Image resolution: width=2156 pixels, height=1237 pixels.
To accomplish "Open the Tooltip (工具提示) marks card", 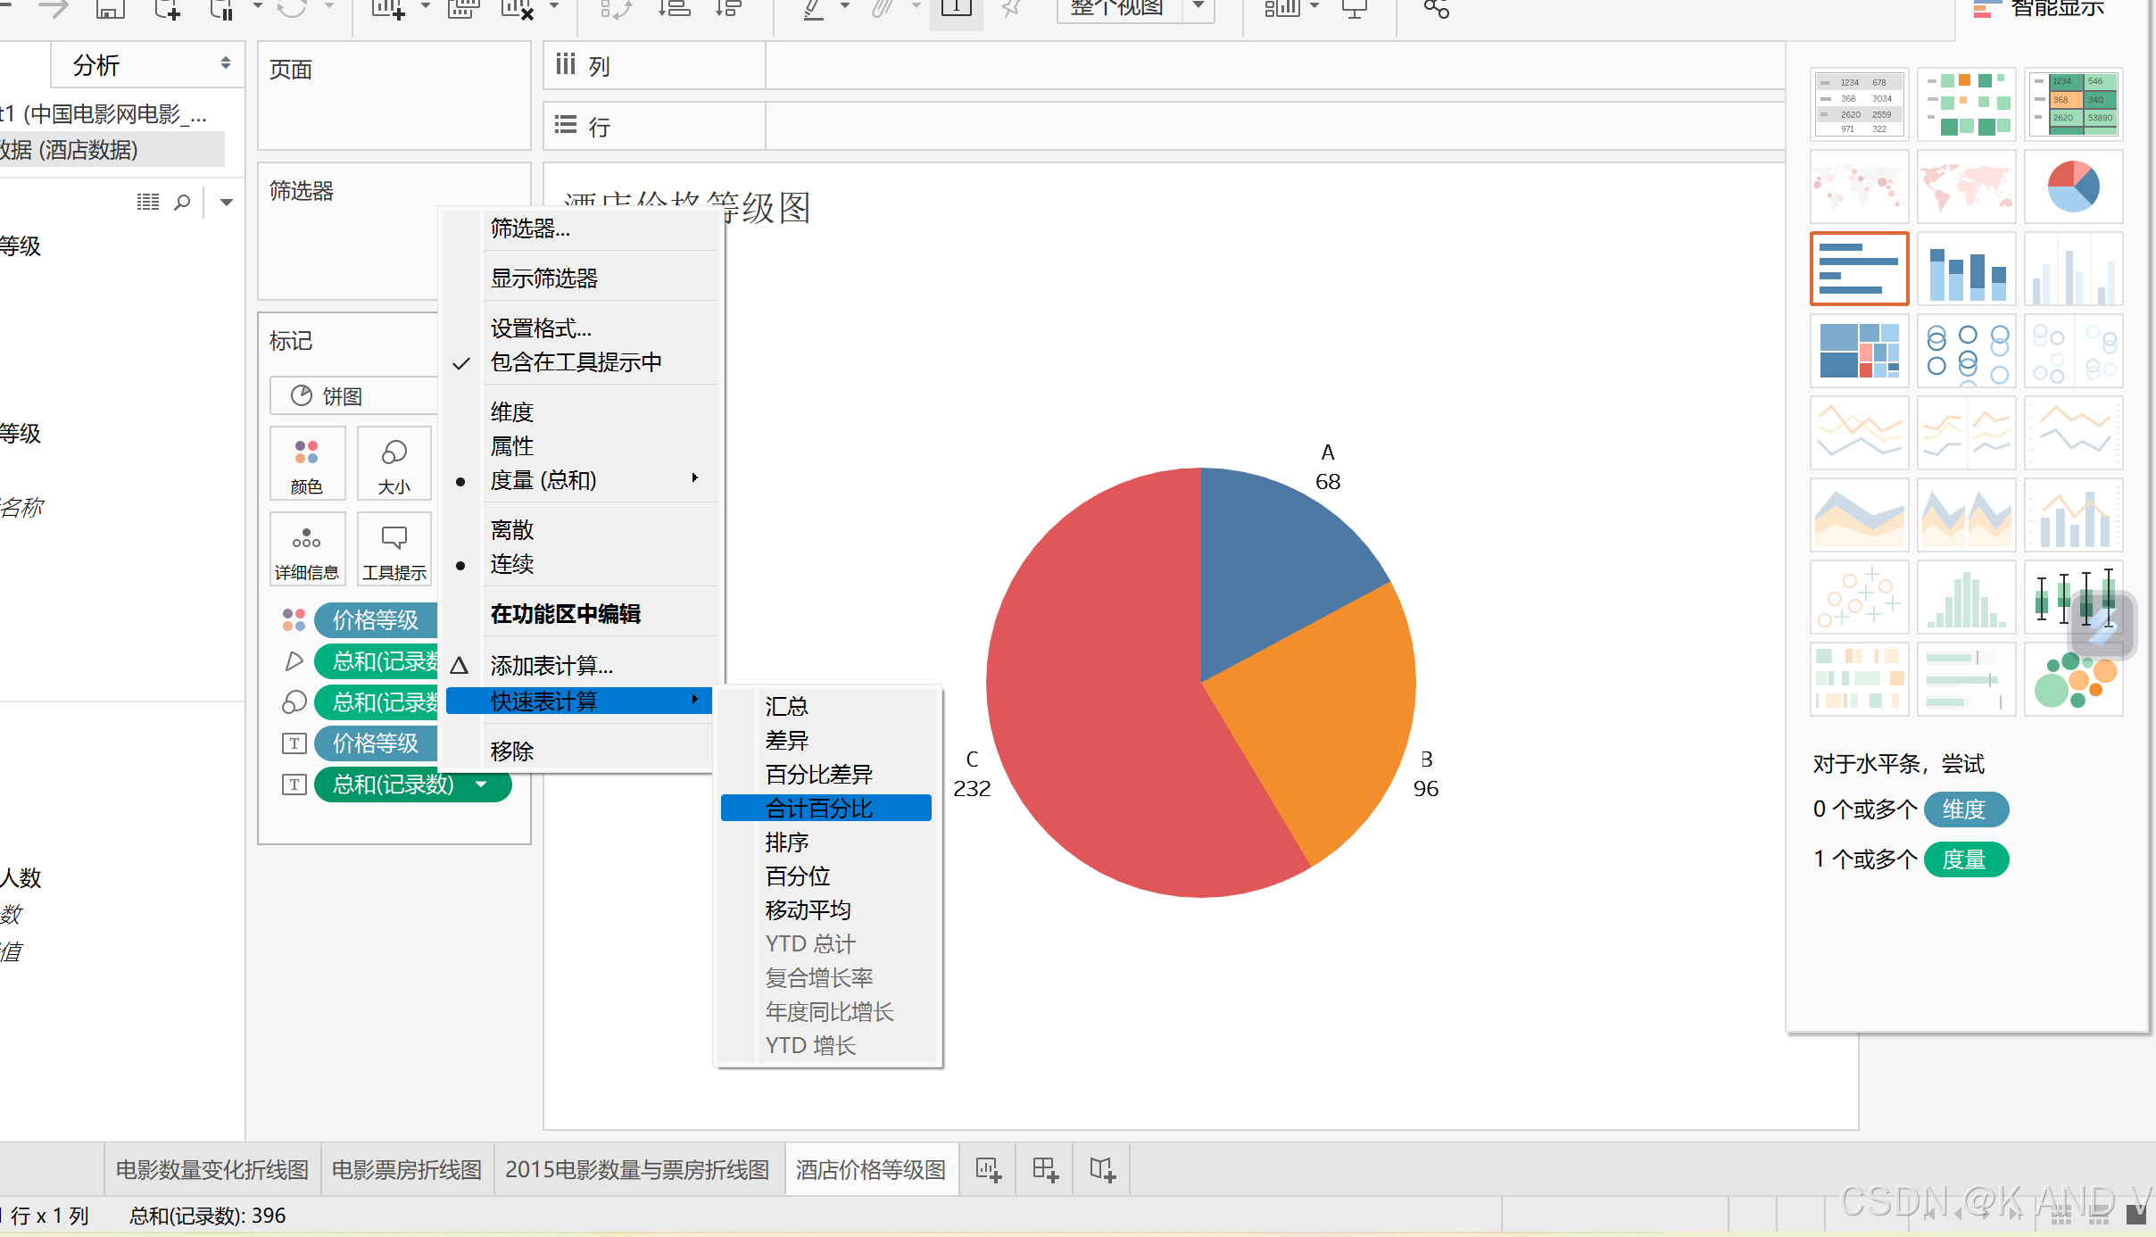I will [x=394, y=550].
